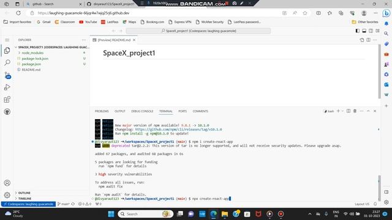
Task: Click the Codespaces laughing guacamole status button
Action: coord(29,204)
